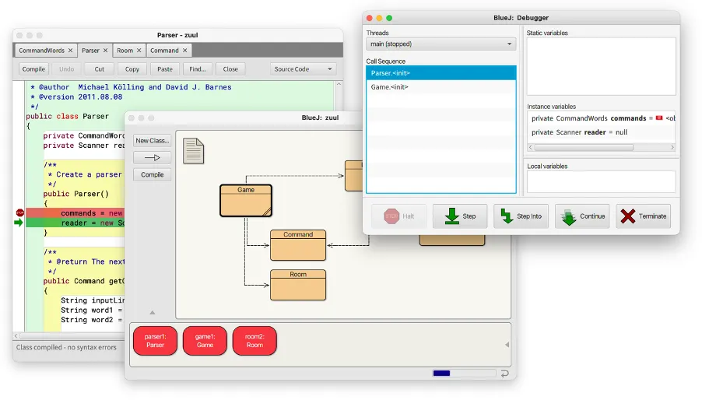Terminate the program in the Debugger

point(644,216)
